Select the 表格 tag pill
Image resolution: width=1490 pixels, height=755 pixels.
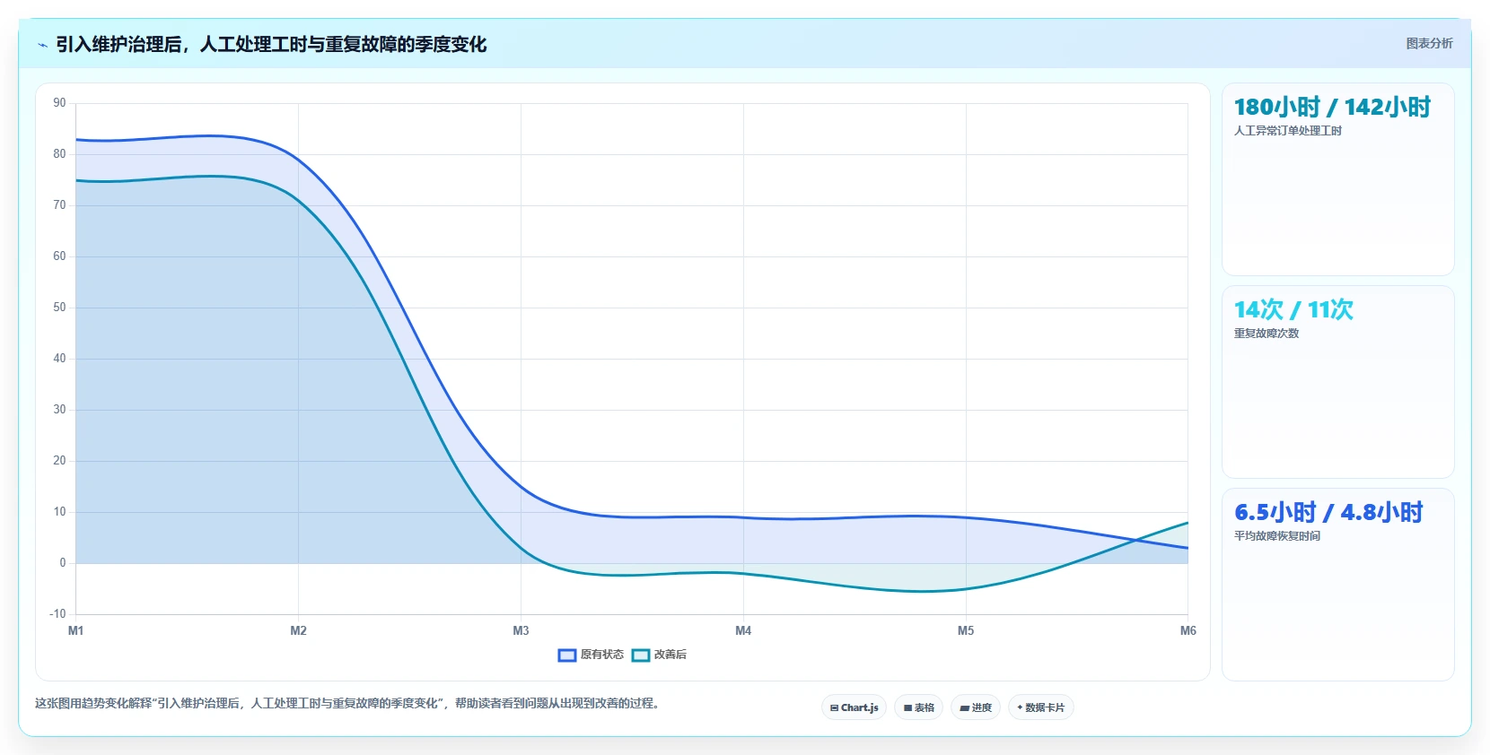tap(918, 707)
